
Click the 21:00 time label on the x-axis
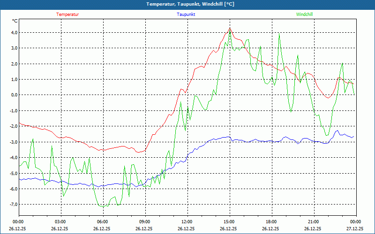[x=314, y=222]
